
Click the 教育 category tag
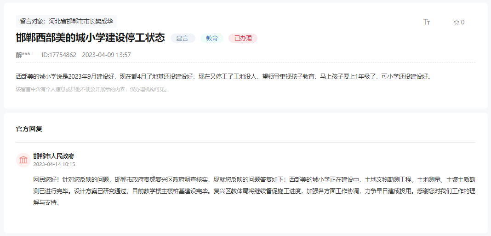(x=212, y=38)
